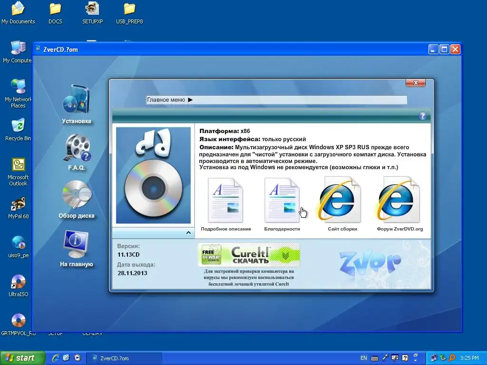Open Благодарности document icon

[x=282, y=200]
